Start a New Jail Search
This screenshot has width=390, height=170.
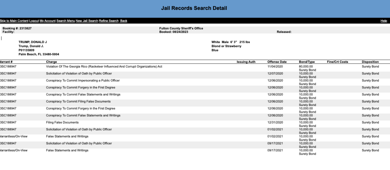[87, 21]
